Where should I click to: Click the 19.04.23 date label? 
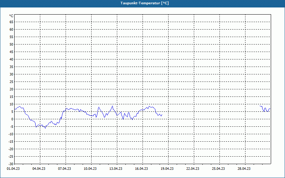point(167,169)
